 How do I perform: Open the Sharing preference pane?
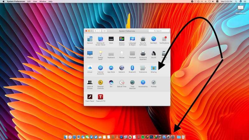(153, 68)
